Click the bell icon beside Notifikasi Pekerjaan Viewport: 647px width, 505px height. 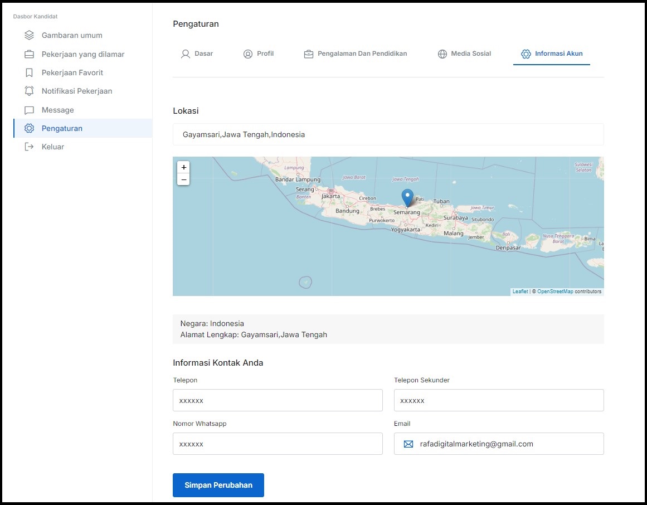pos(29,91)
